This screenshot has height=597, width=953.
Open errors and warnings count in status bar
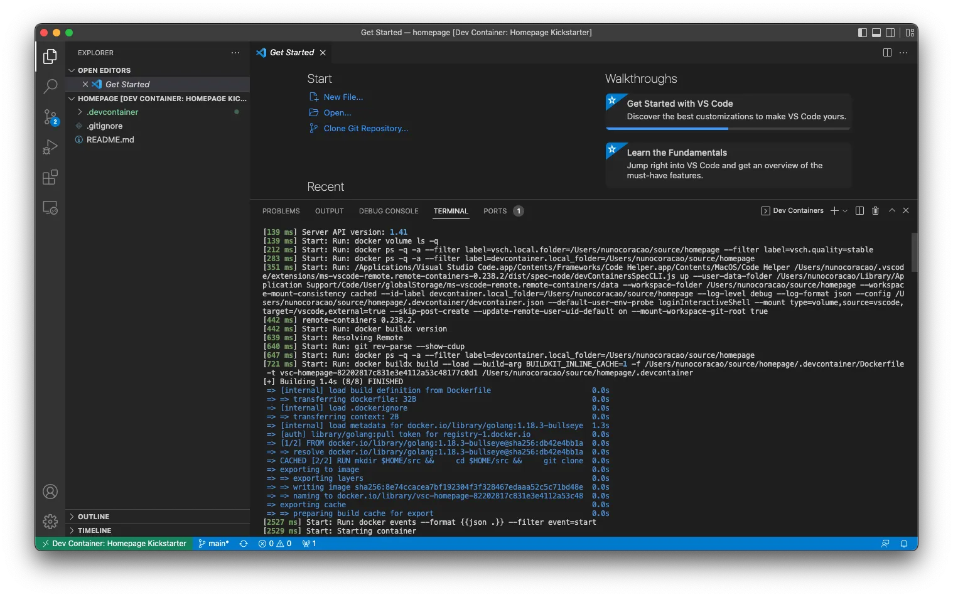tap(275, 544)
